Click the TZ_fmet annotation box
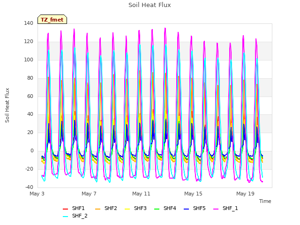The width and height of the screenshot is (300, 225). (52, 20)
